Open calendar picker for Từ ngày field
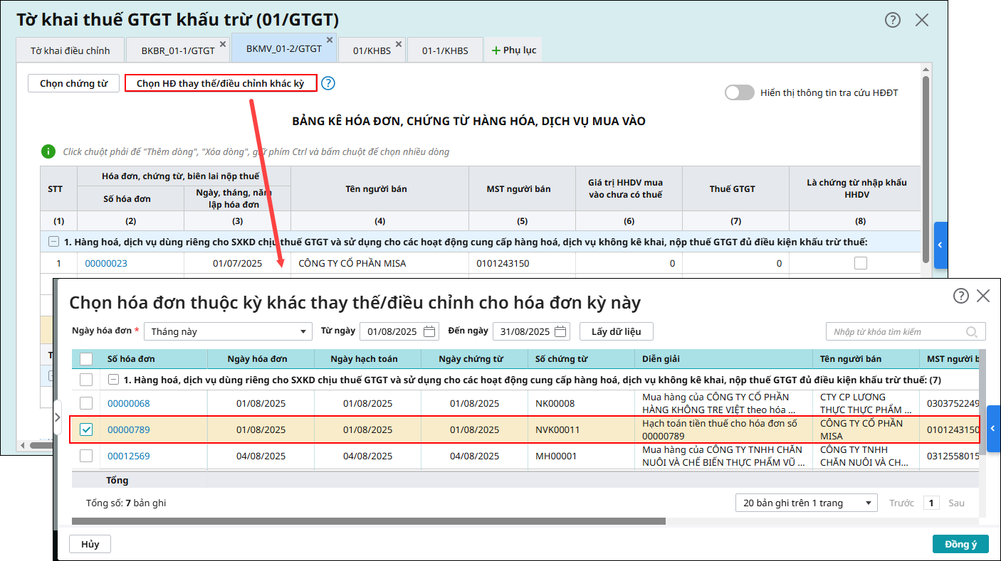This screenshot has width=1001, height=561. pos(429,331)
